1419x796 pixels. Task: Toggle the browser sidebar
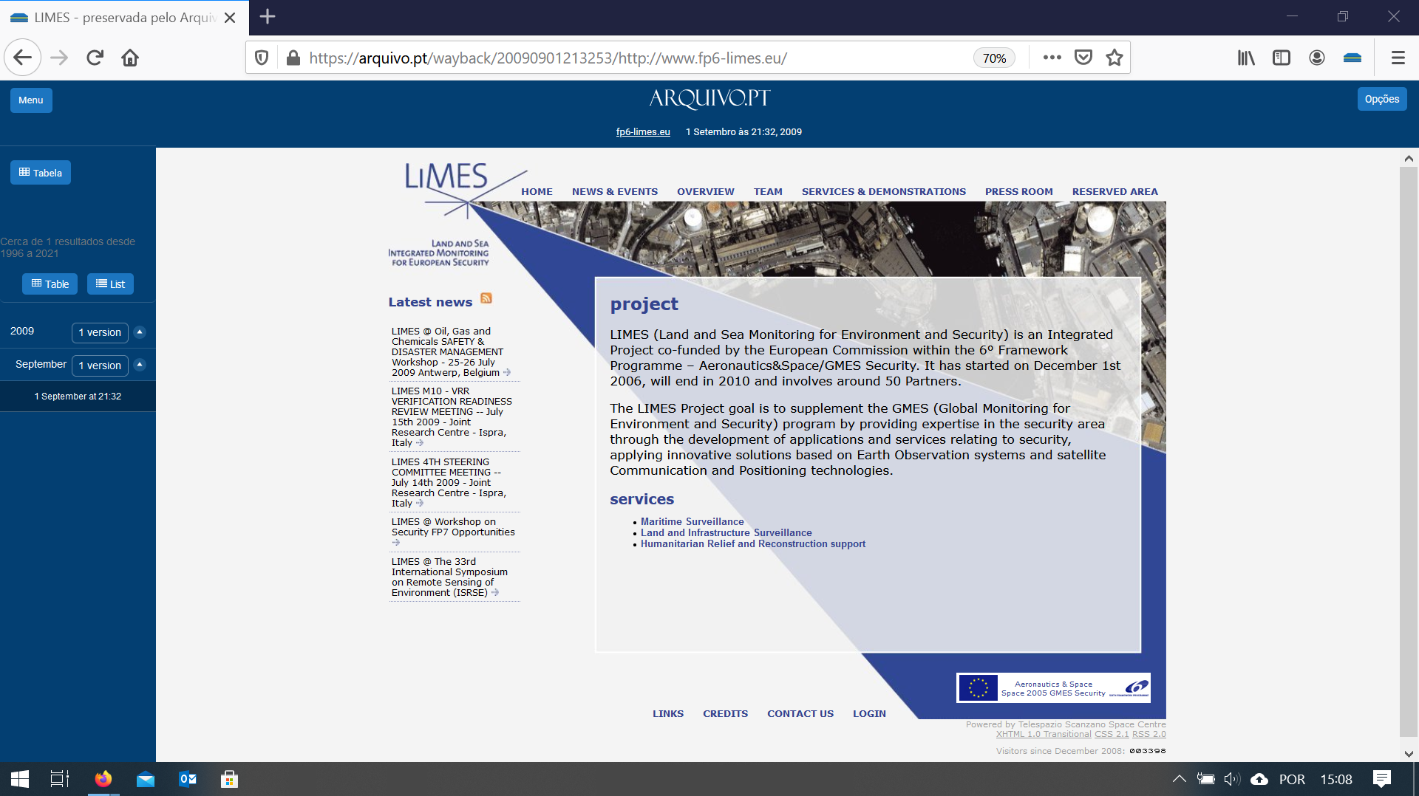click(x=1282, y=58)
